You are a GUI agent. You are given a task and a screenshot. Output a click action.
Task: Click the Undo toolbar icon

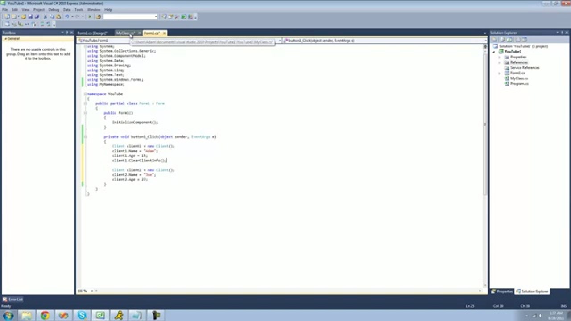(x=67, y=16)
